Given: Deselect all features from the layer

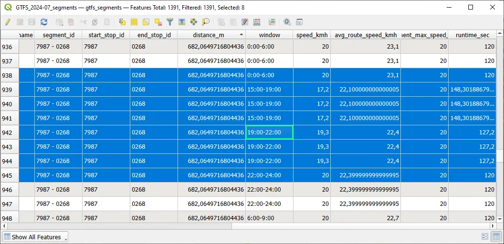Looking at the screenshot, I should click(158, 22).
